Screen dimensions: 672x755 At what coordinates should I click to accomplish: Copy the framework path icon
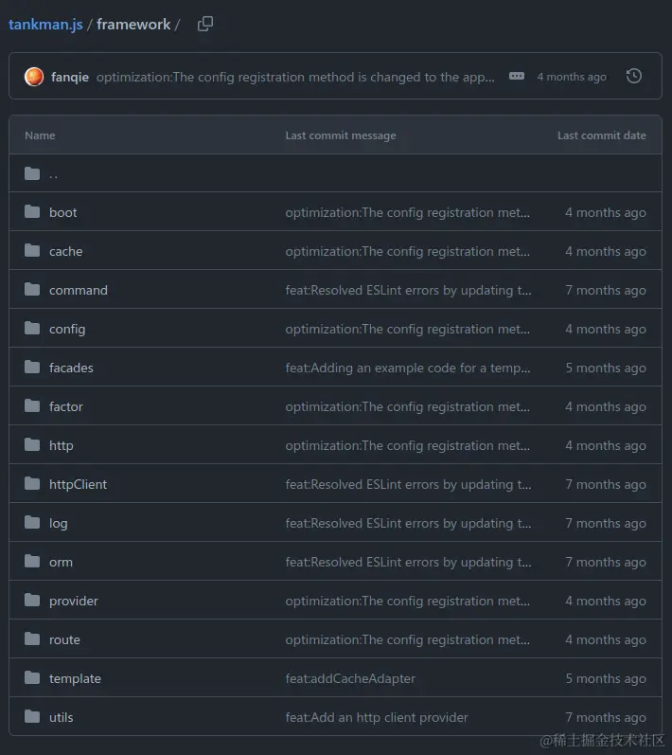205,25
